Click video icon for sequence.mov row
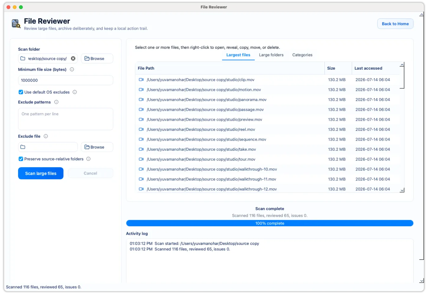This screenshot has width=428, height=294. click(141, 139)
